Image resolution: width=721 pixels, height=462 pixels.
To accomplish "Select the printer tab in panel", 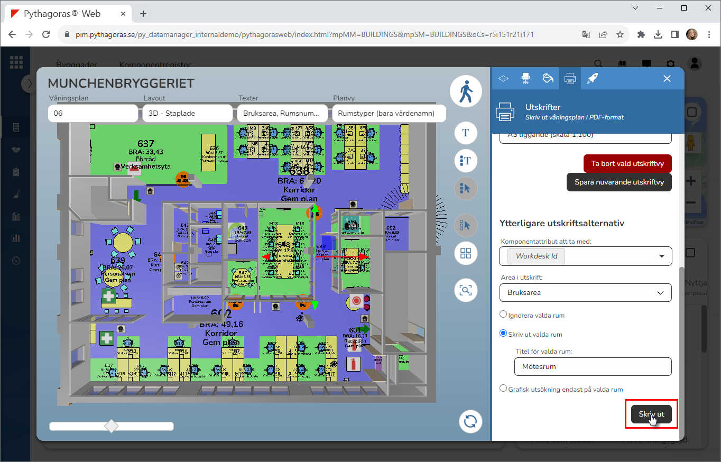I will coord(570,79).
